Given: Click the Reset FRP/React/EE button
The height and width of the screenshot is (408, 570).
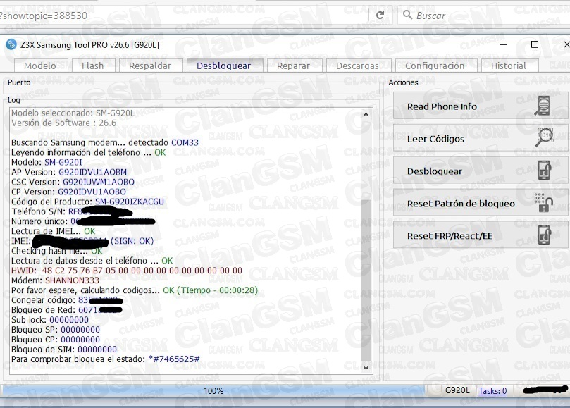Looking at the screenshot, I should click(481, 235).
